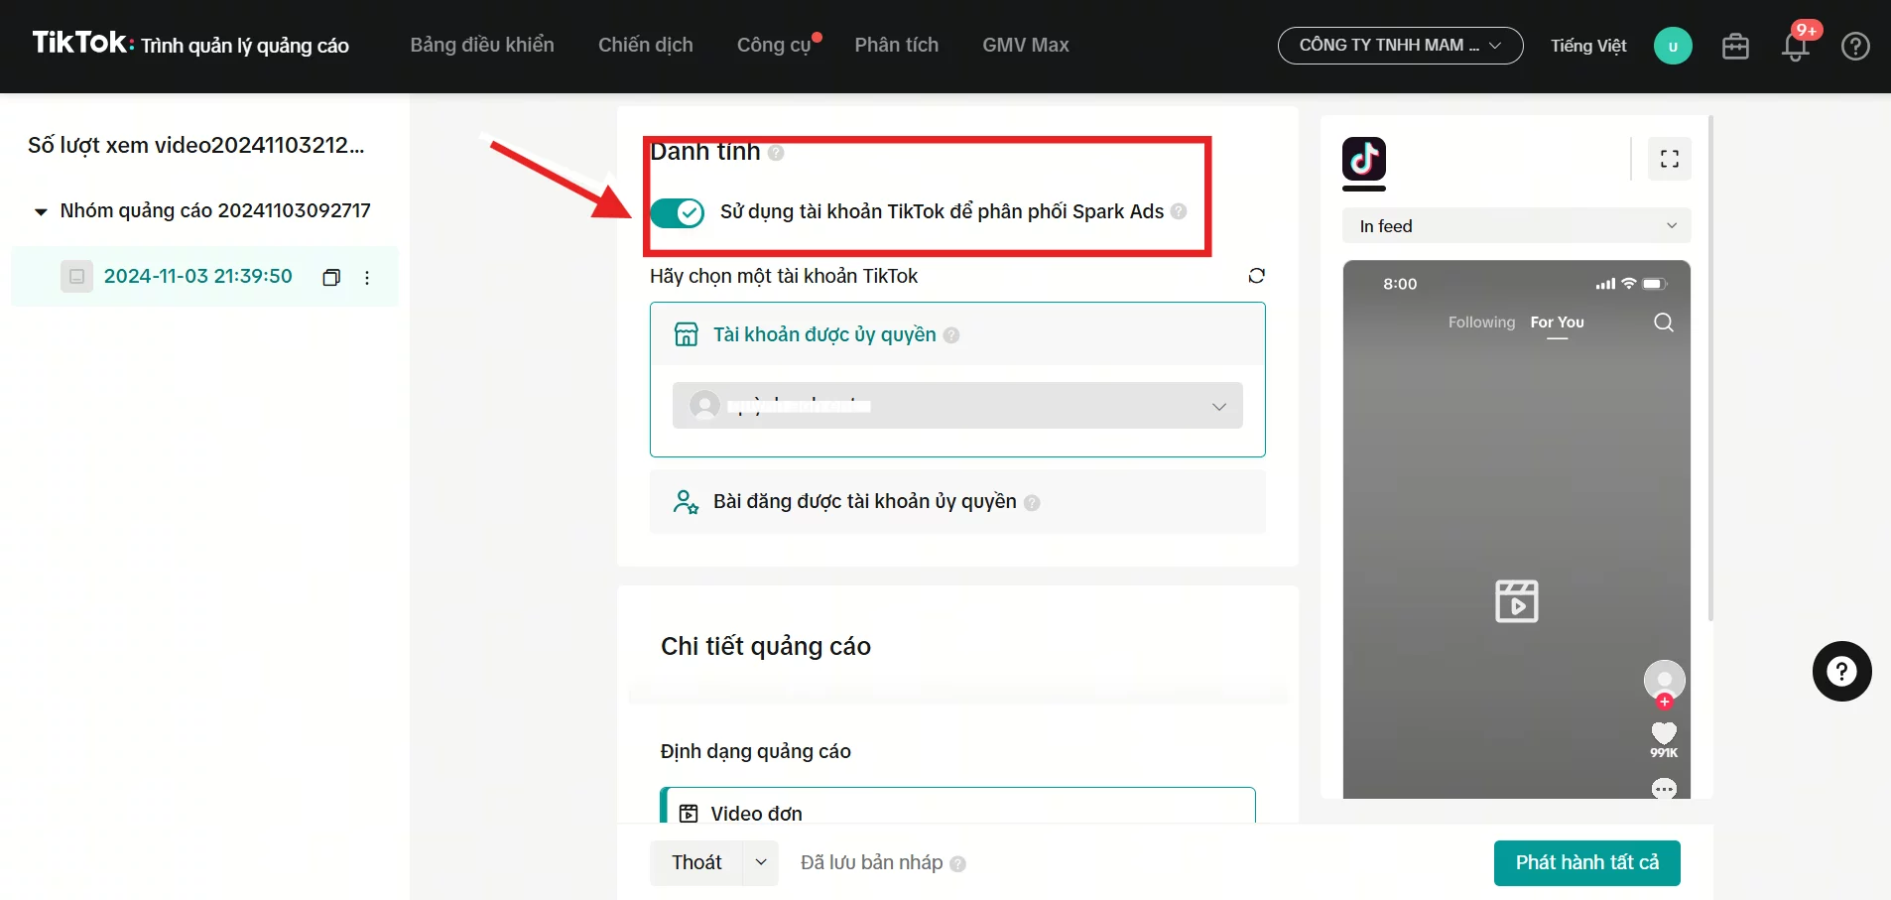Open the GMV Max menu
Image resolution: width=1891 pixels, height=900 pixels.
pos(1026,45)
